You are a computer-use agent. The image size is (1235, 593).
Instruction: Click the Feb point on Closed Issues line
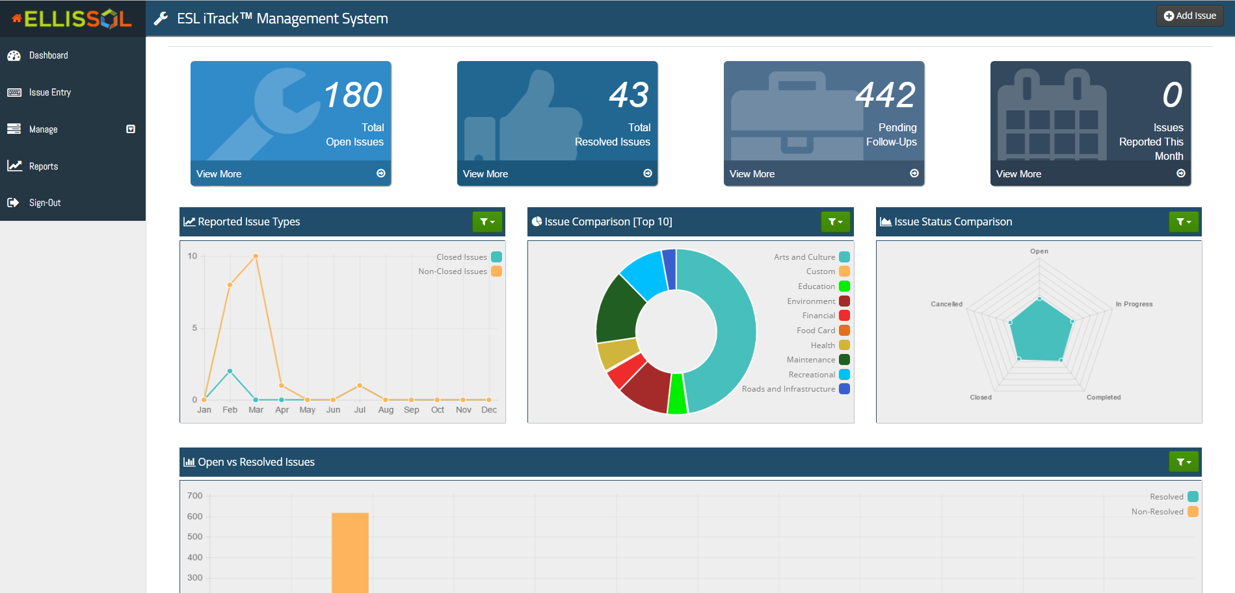click(x=230, y=371)
